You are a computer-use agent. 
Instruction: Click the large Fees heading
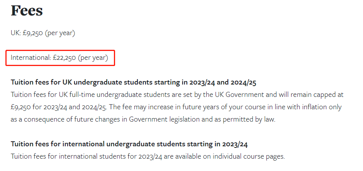(x=27, y=11)
